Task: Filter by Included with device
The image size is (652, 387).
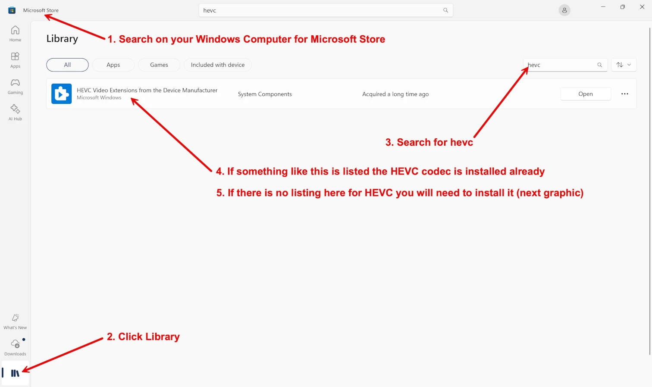Action: click(x=218, y=65)
